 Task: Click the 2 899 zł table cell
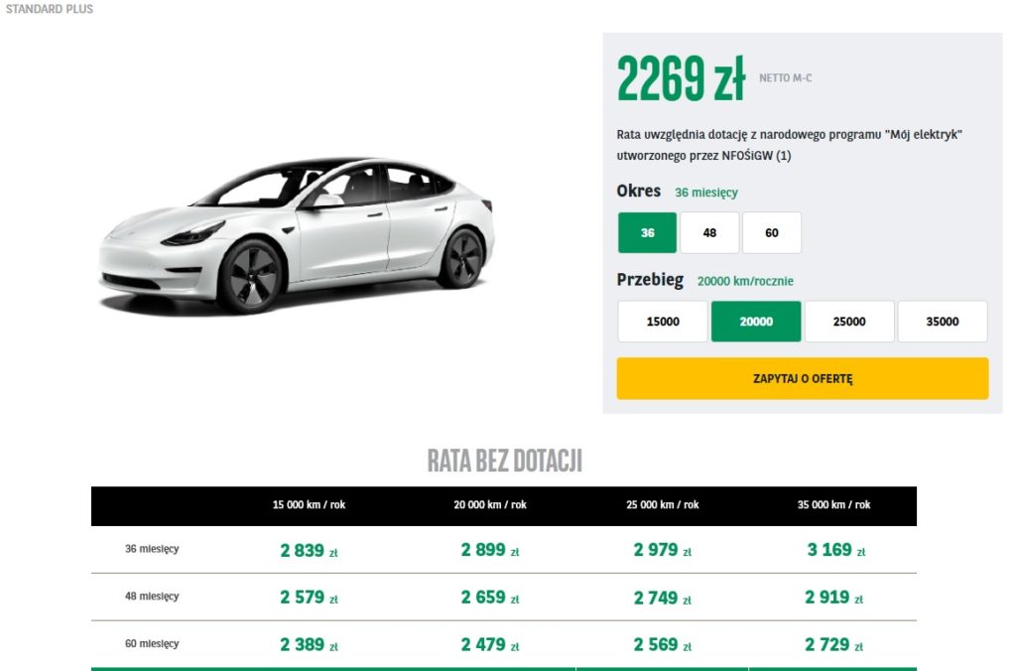490,550
